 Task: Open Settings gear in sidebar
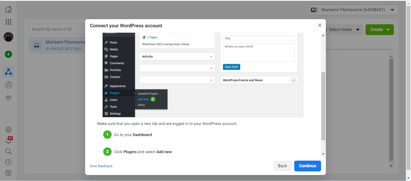click(x=8, y=130)
